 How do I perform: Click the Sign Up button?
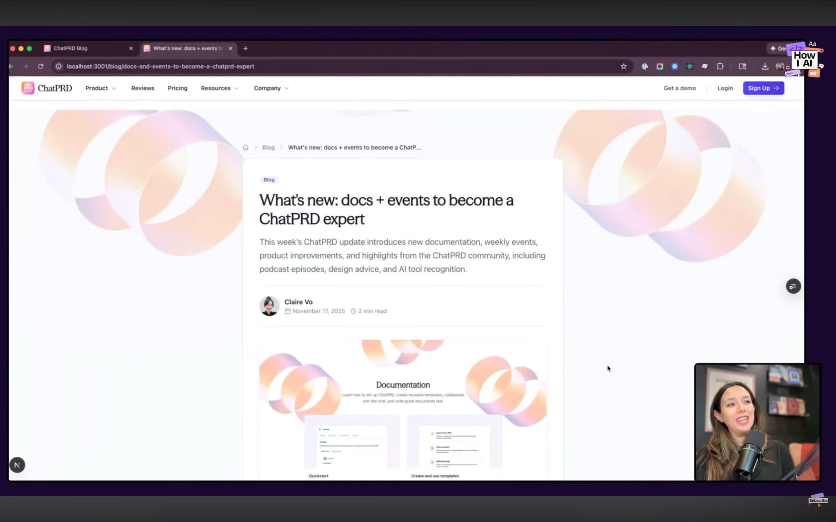point(763,88)
